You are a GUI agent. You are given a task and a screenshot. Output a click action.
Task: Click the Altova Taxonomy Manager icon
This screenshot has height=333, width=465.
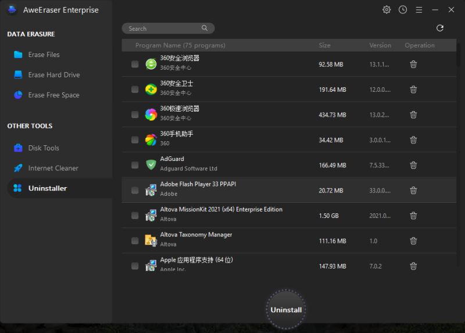(151, 241)
